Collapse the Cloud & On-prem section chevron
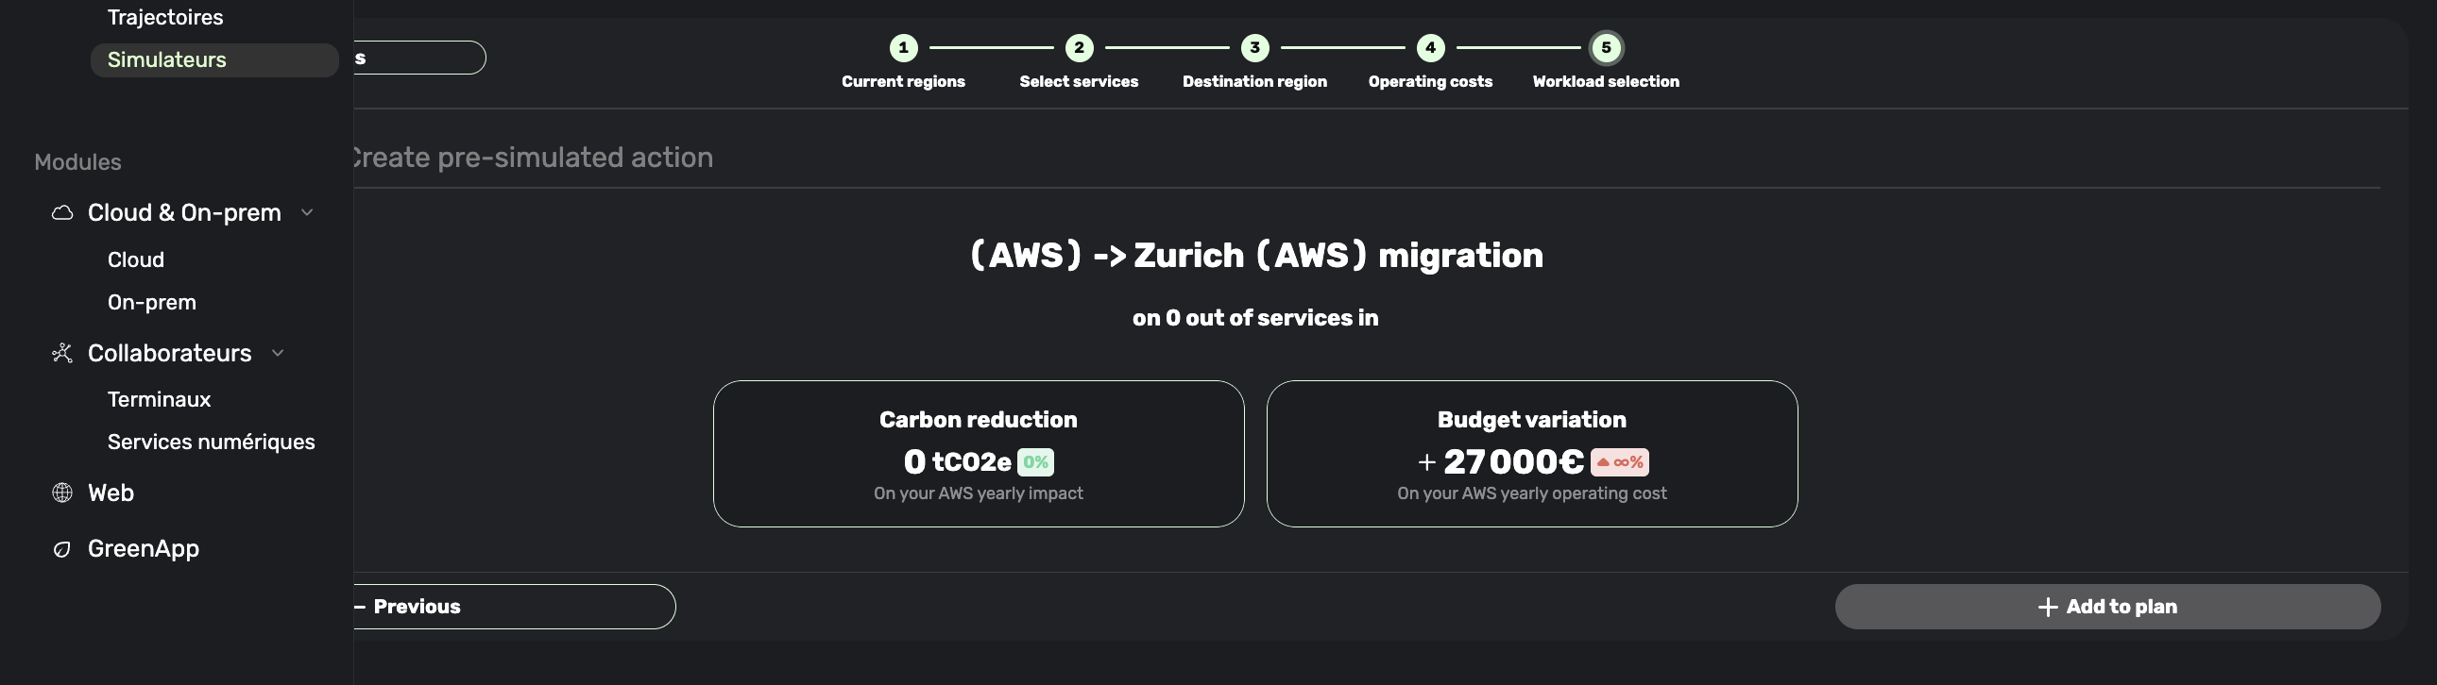This screenshot has height=685, width=2437. tap(307, 212)
